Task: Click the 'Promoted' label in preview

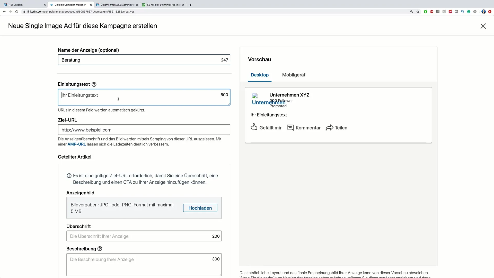Action: pyautogui.click(x=278, y=106)
